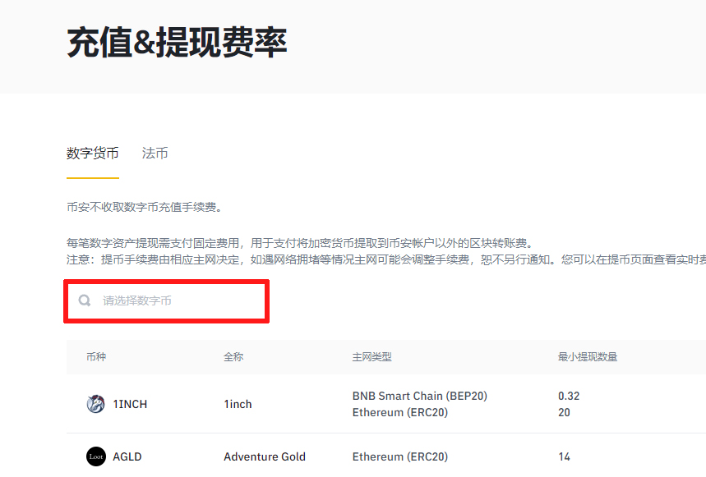The width and height of the screenshot is (706, 477).
Task: Click the 0.32 minimum withdrawal value
Action: tap(569, 396)
